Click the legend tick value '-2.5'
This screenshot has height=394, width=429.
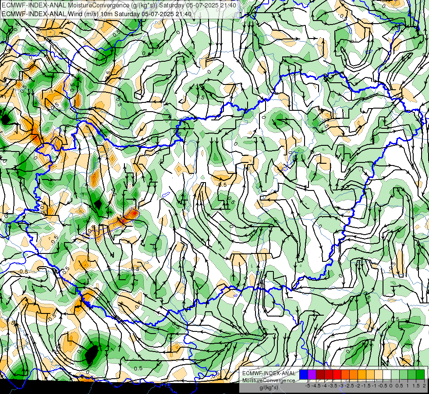pos(349,386)
